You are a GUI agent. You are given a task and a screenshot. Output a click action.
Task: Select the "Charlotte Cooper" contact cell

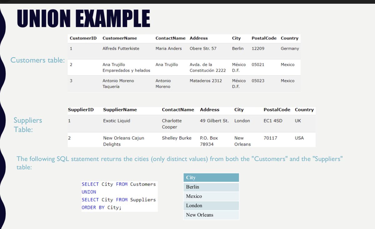tap(172, 124)
